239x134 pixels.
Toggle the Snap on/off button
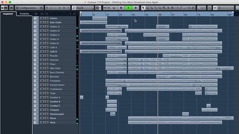point(215,8)
